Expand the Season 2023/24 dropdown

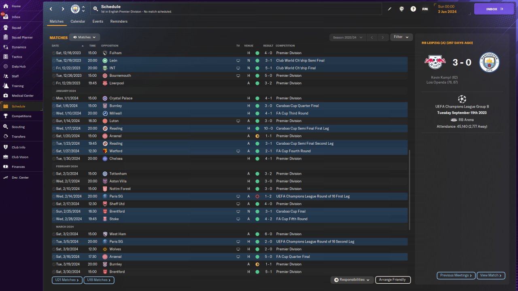[x=348, y=37]
